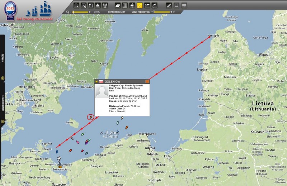Click the plus button of wind prediction
287x186 pixels.
point(171,12)
